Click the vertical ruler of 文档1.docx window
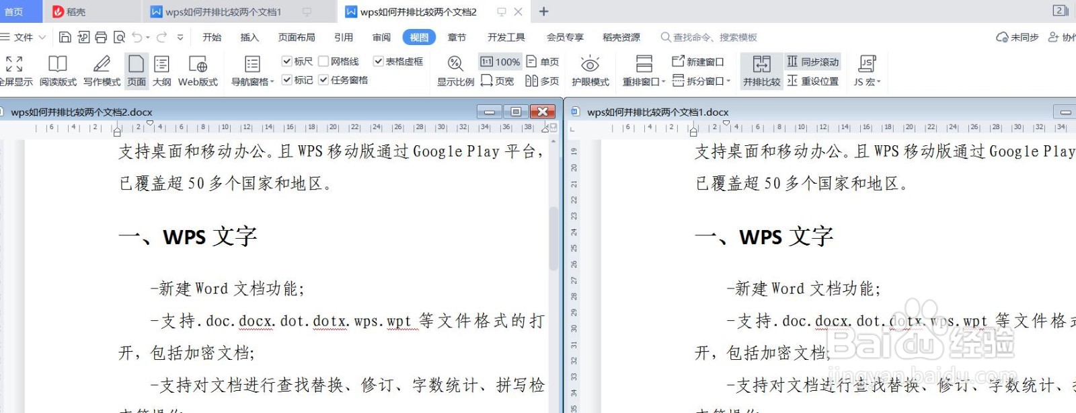Viewport: 1076px width, 413px height. (574, 276)
